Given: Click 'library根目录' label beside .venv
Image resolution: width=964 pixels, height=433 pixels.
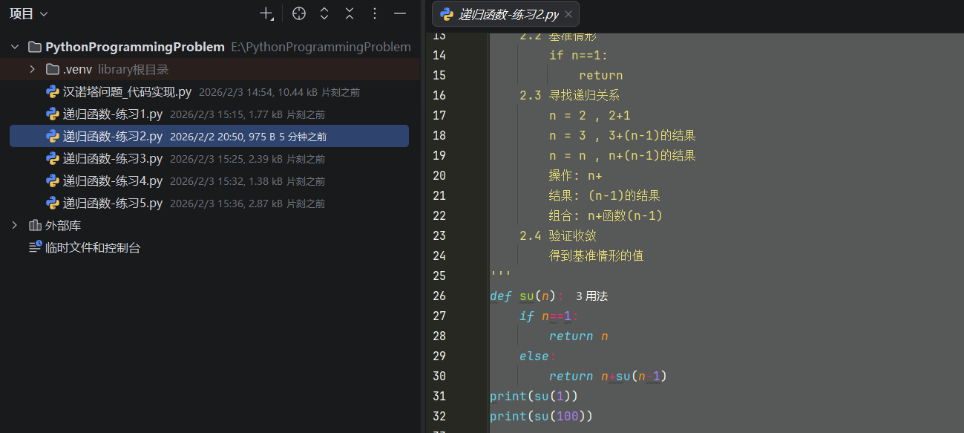Looking at the screenshot, I should pos(134,69).
